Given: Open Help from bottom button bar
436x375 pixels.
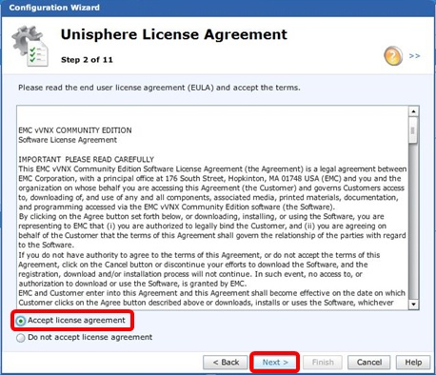Looking at the screenshot, I should (413, 363).
